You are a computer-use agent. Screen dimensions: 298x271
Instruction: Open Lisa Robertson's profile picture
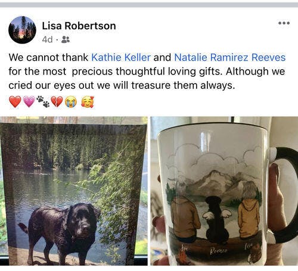coord(22,30)
